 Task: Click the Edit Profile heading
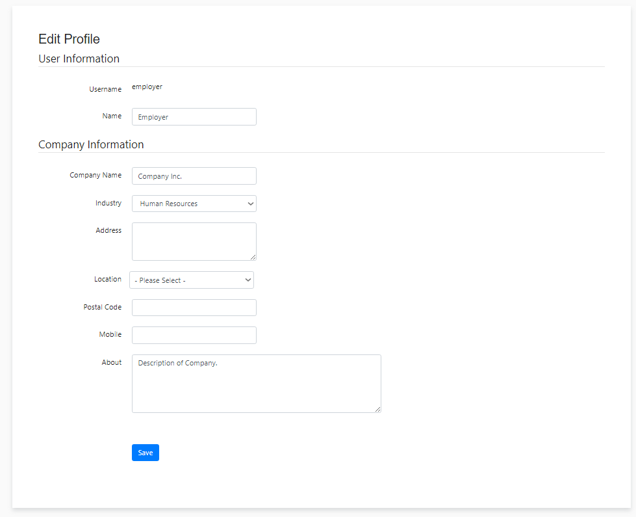(69, 39)
